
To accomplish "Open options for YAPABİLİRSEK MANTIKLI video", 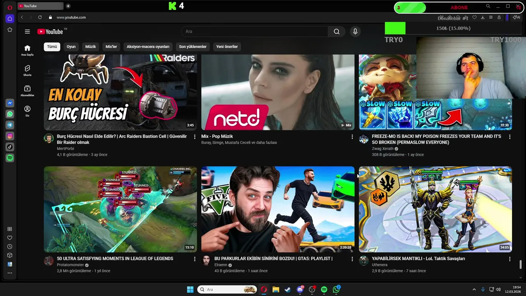I will [510, 259].
